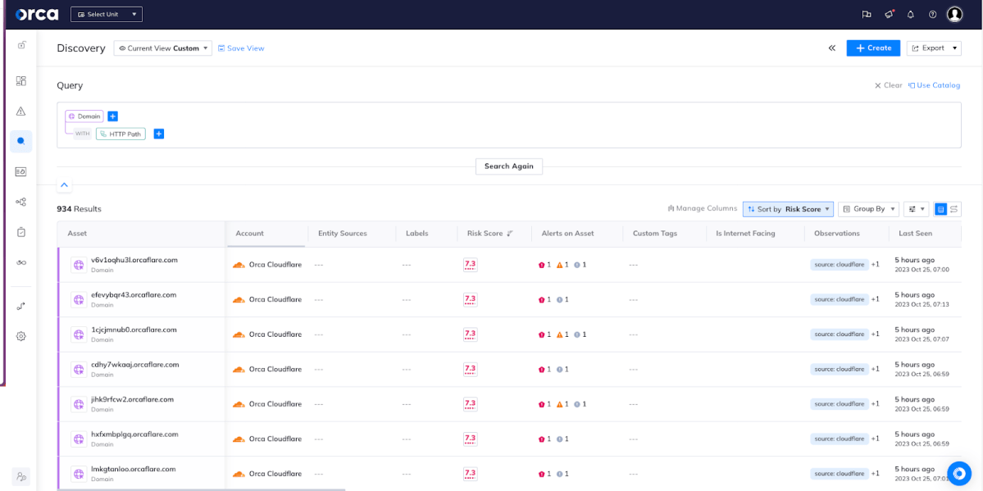Image resolution: width=983 pixels, height=491 pixels.
Task: Collapse the query section with the chevron
Action: click(65, 185)
